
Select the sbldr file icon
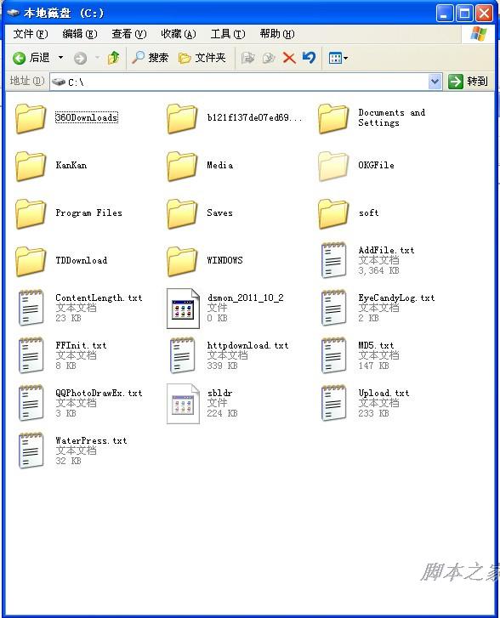tap(183, 404)
